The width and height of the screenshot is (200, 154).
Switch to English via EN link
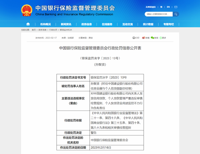point(168,7)
